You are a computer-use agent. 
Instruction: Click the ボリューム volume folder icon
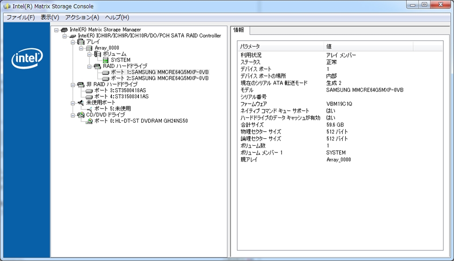point(98,54)
